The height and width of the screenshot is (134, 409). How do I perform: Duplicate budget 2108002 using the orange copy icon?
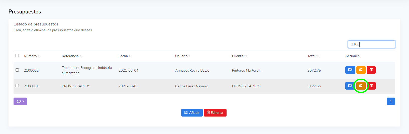click(x=361, y=70)
